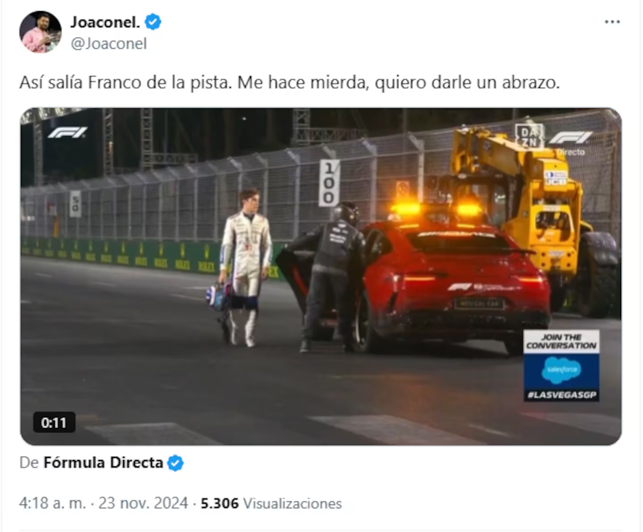This screenshot has width=643, height=532.
Task: Click the Join The Conversation banner
Action: 561,342
